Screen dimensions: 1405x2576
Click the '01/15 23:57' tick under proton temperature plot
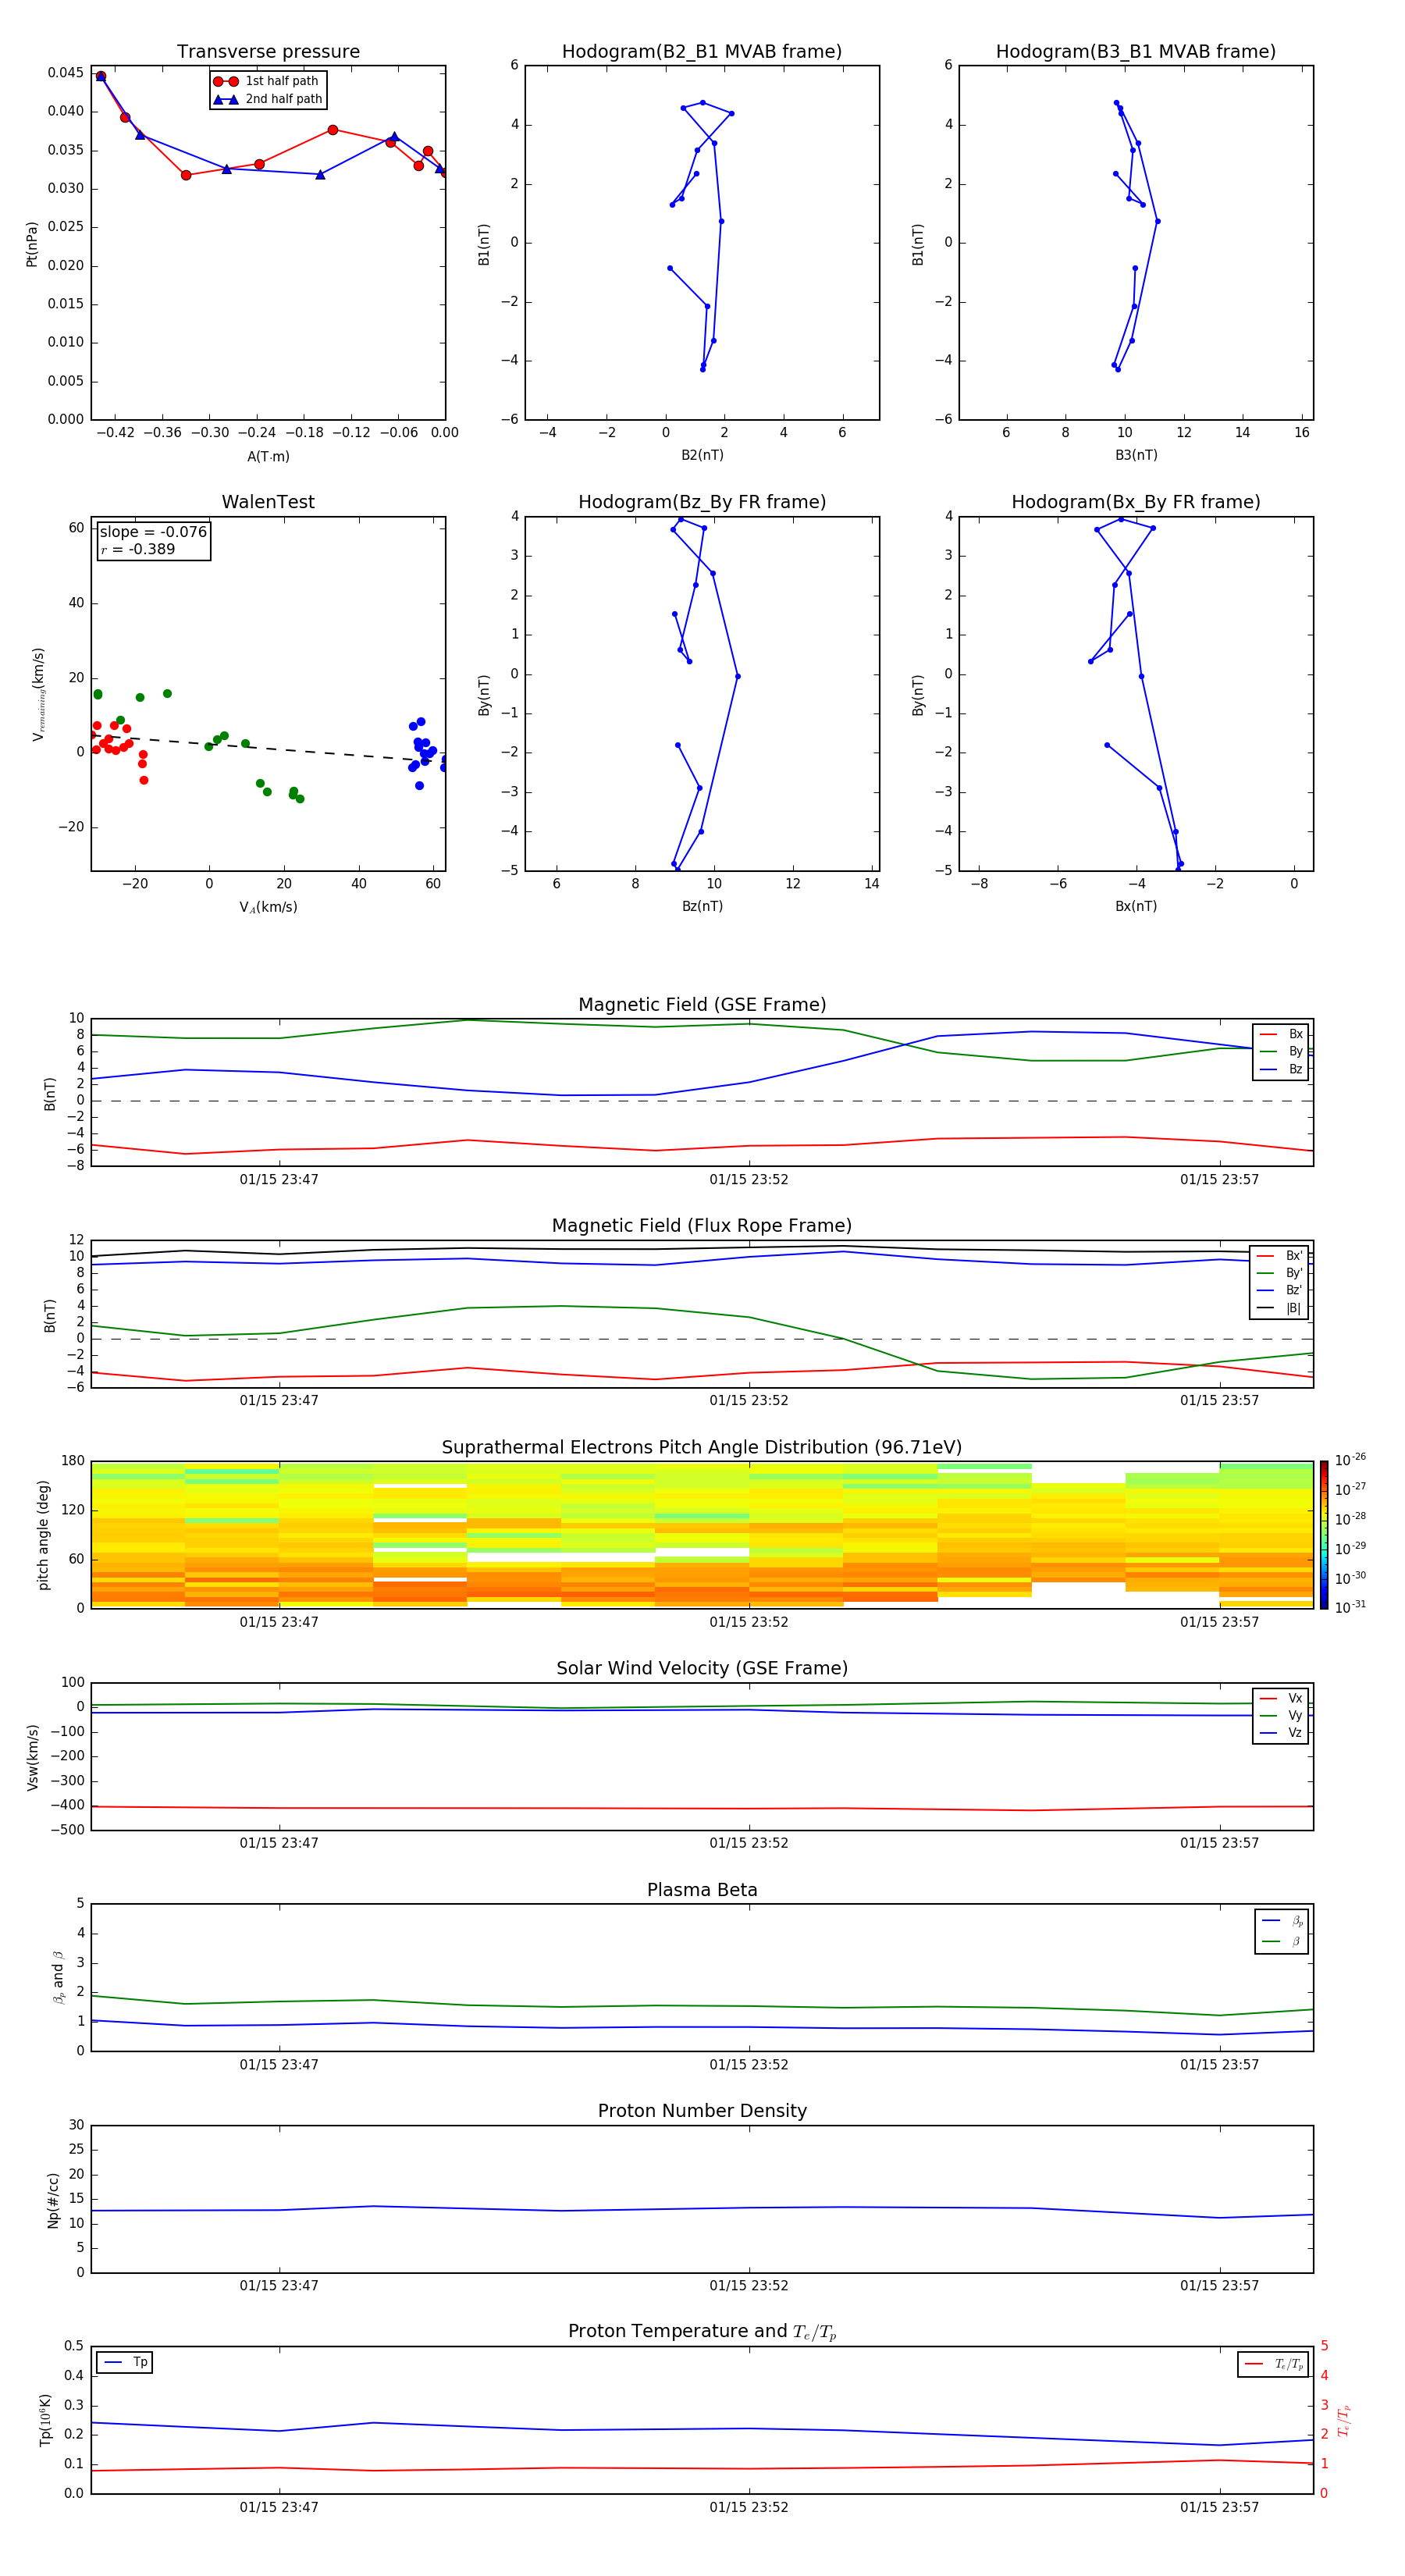(x=1219, y=2507)
